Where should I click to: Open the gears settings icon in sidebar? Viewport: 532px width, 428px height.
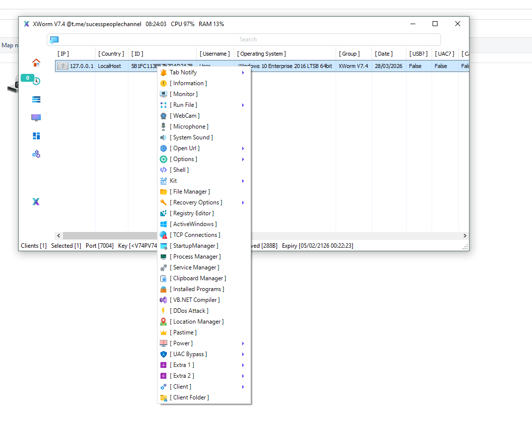tap(35, 154)
